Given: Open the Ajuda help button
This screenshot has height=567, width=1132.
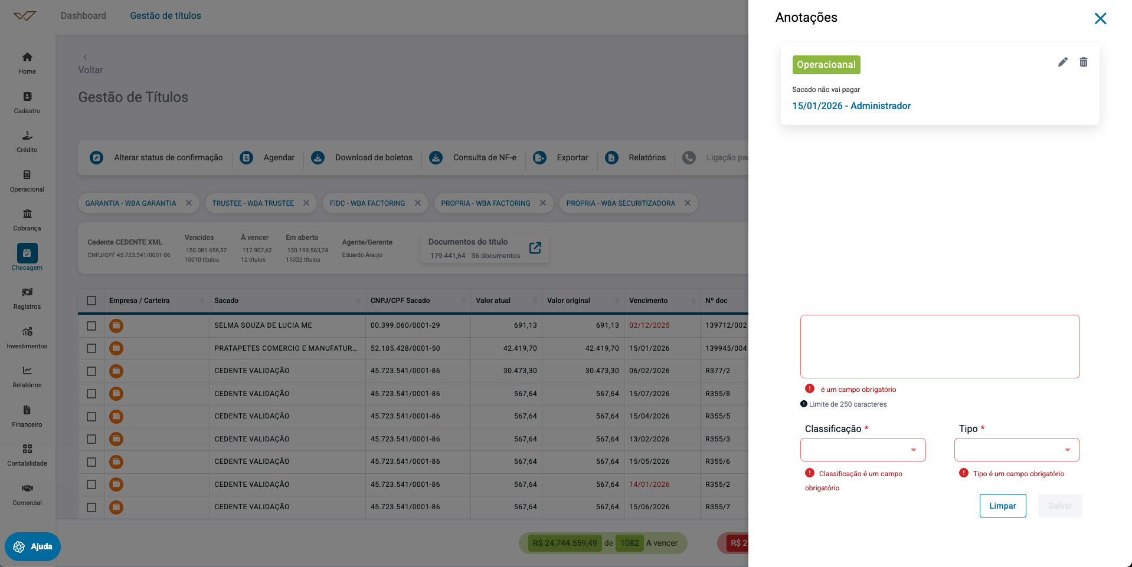Looking at the screenshot, I should tap(33, 546).
